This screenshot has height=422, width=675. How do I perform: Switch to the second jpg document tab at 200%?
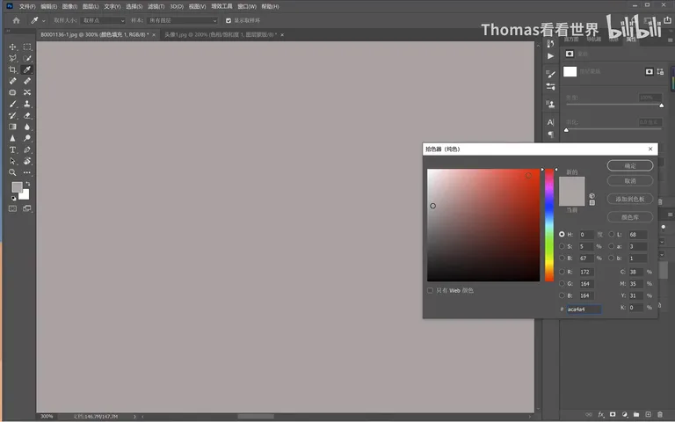[221, 34]
